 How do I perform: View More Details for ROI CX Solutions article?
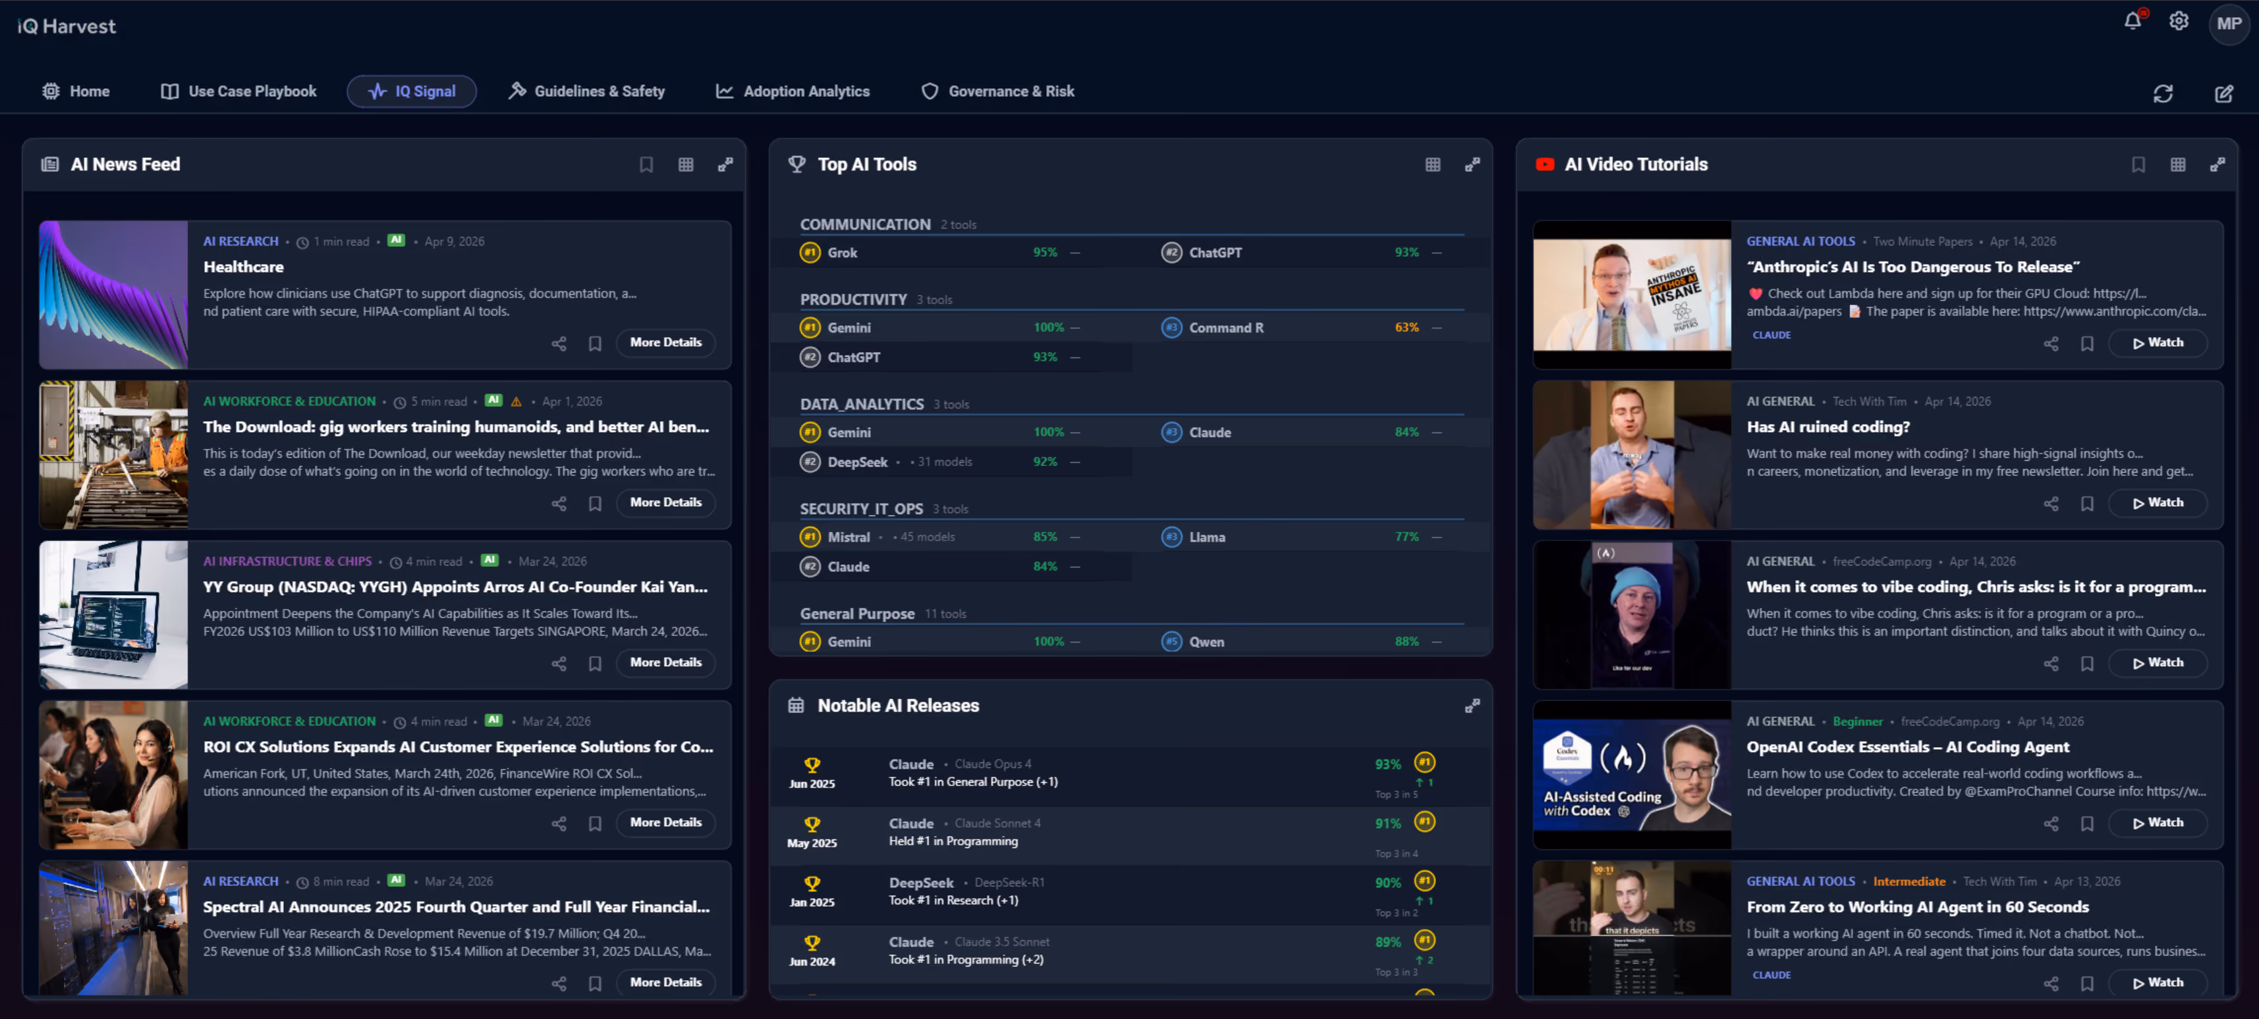click(x=665, y=823)
